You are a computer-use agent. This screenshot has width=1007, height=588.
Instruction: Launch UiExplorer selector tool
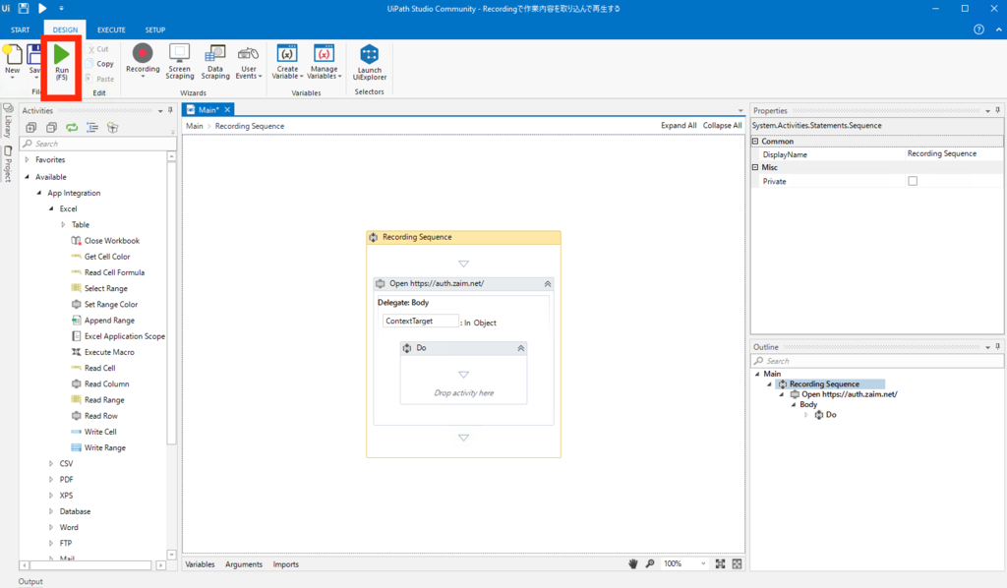(370, 62)
